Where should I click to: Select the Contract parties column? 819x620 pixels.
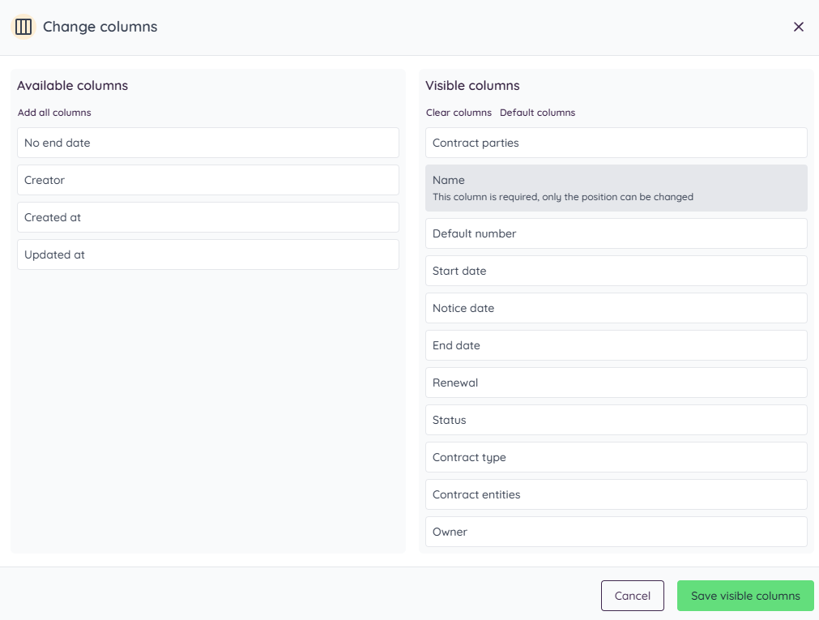(x=616, y=143)
